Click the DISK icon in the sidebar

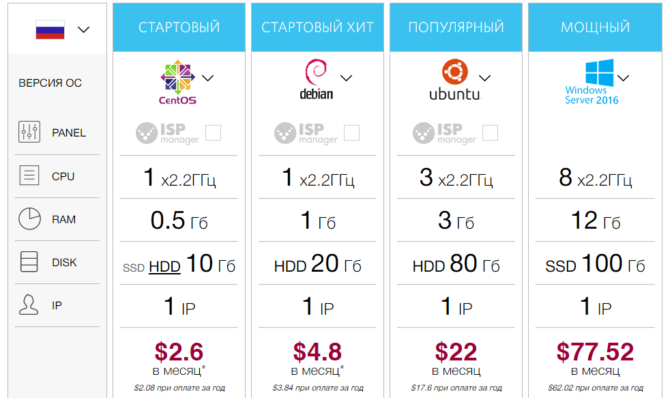(x=29, y=262)
